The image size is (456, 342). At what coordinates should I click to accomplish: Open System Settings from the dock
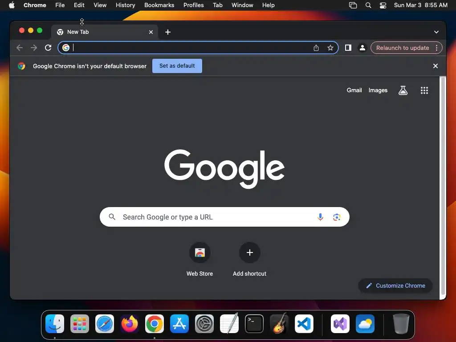coord(204,324)
